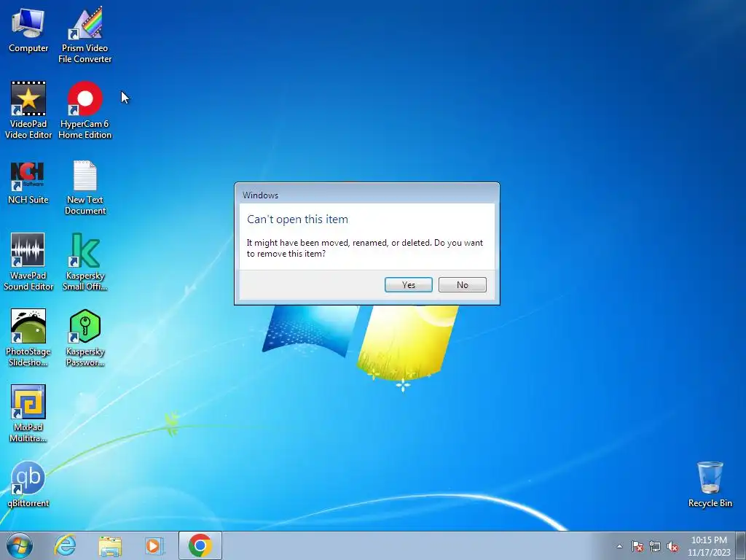Screen dimensions: 746x560
Task: Click the Windows dialog title bar
Action: [367, 194]
